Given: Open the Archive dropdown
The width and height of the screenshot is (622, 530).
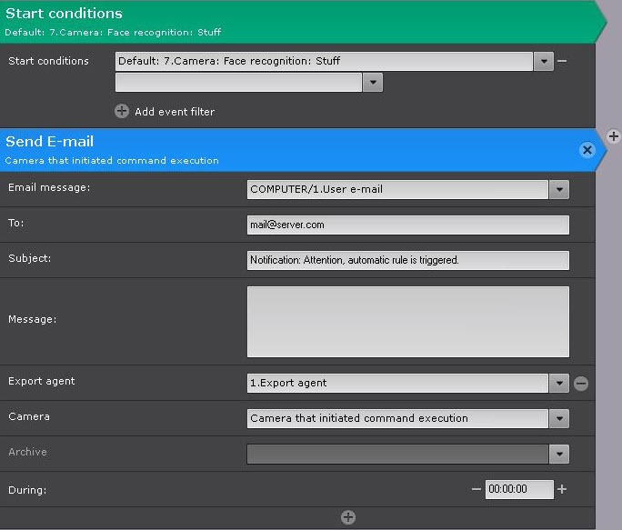Looking at the screenshot, I should [x=559, y=454].
